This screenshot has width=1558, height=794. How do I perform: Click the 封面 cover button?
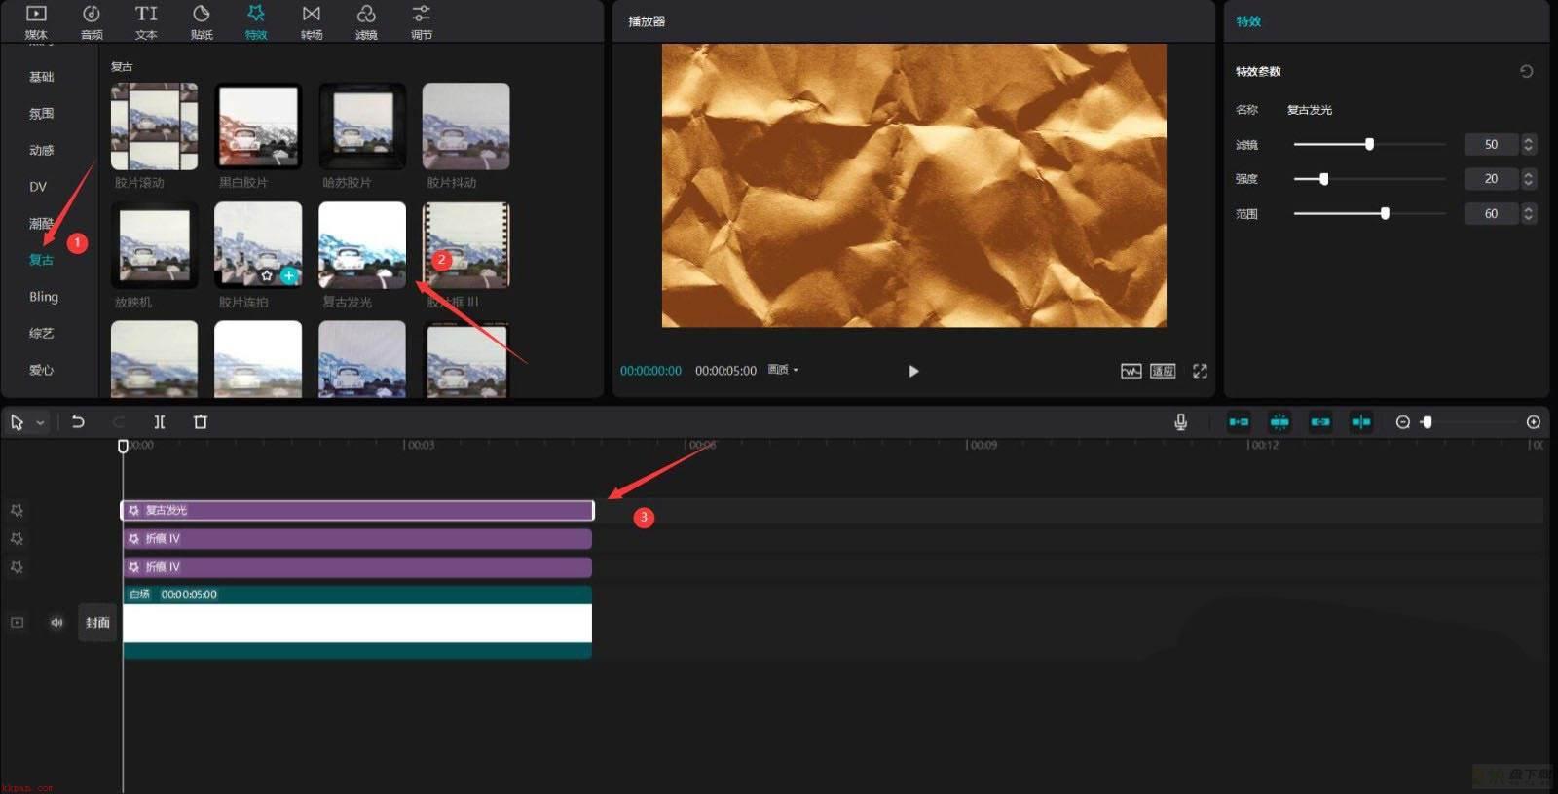[97, 623]
